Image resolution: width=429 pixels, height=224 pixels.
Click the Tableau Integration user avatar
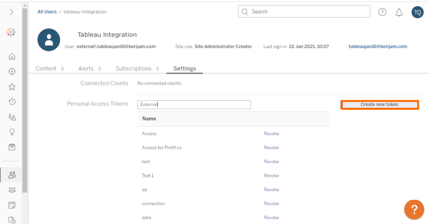coord(49,40)
